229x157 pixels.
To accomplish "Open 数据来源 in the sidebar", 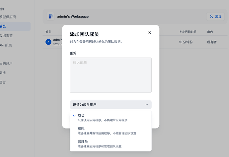I will (6, 36).
